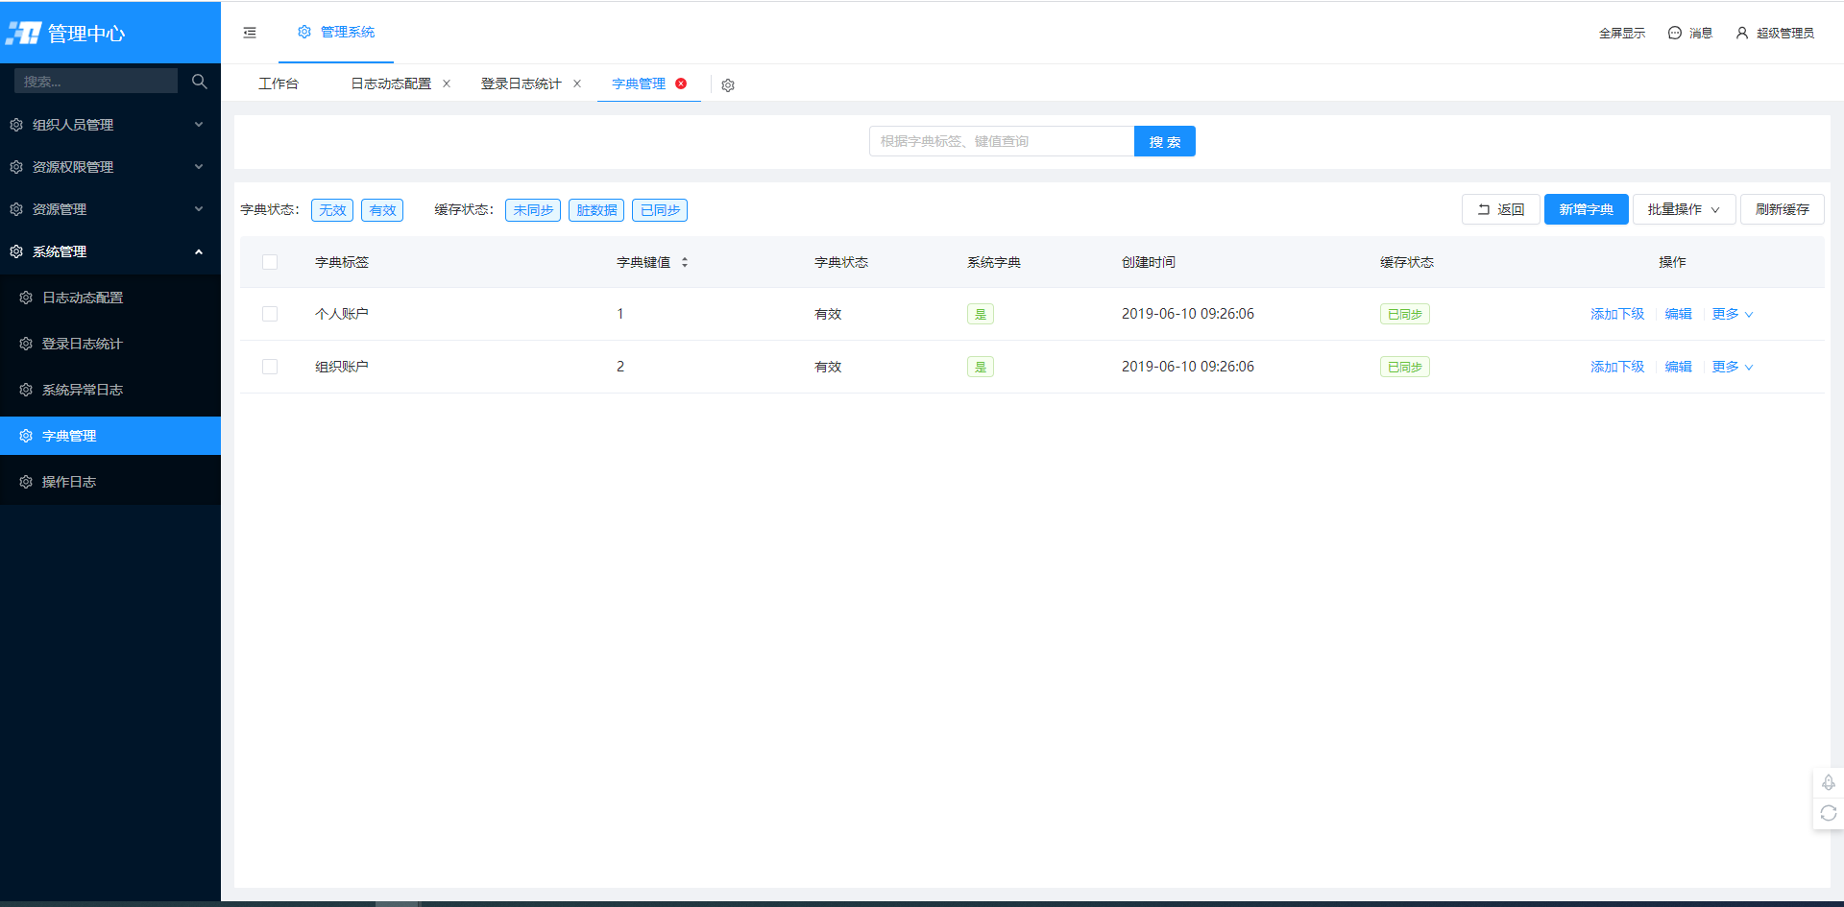The width and height of the screenshot is (1844, 907).
Task: Switch to the 登录日志统计 tab
Action: [522, 84]
